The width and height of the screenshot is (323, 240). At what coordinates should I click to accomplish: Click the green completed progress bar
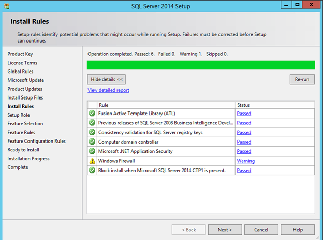click(x=201, y=65)
